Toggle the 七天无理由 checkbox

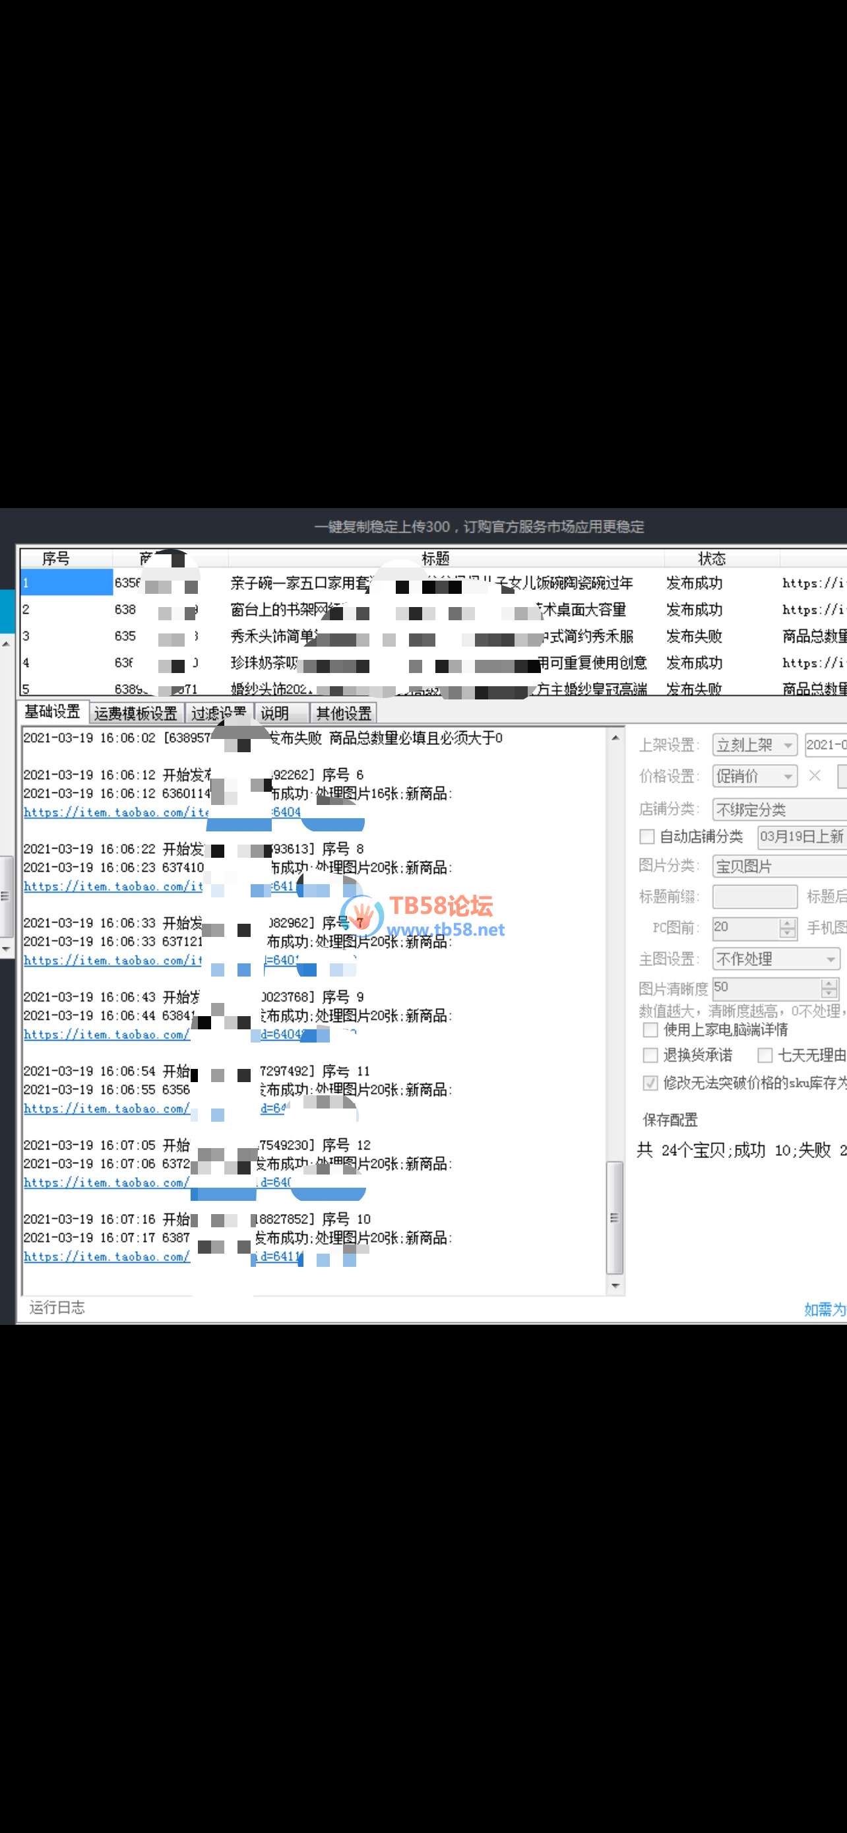pos(765,1054)
